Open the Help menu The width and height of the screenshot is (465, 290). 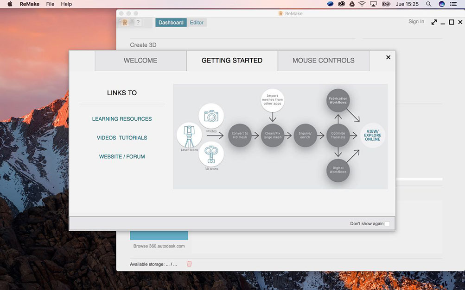(x=66, y=4)
